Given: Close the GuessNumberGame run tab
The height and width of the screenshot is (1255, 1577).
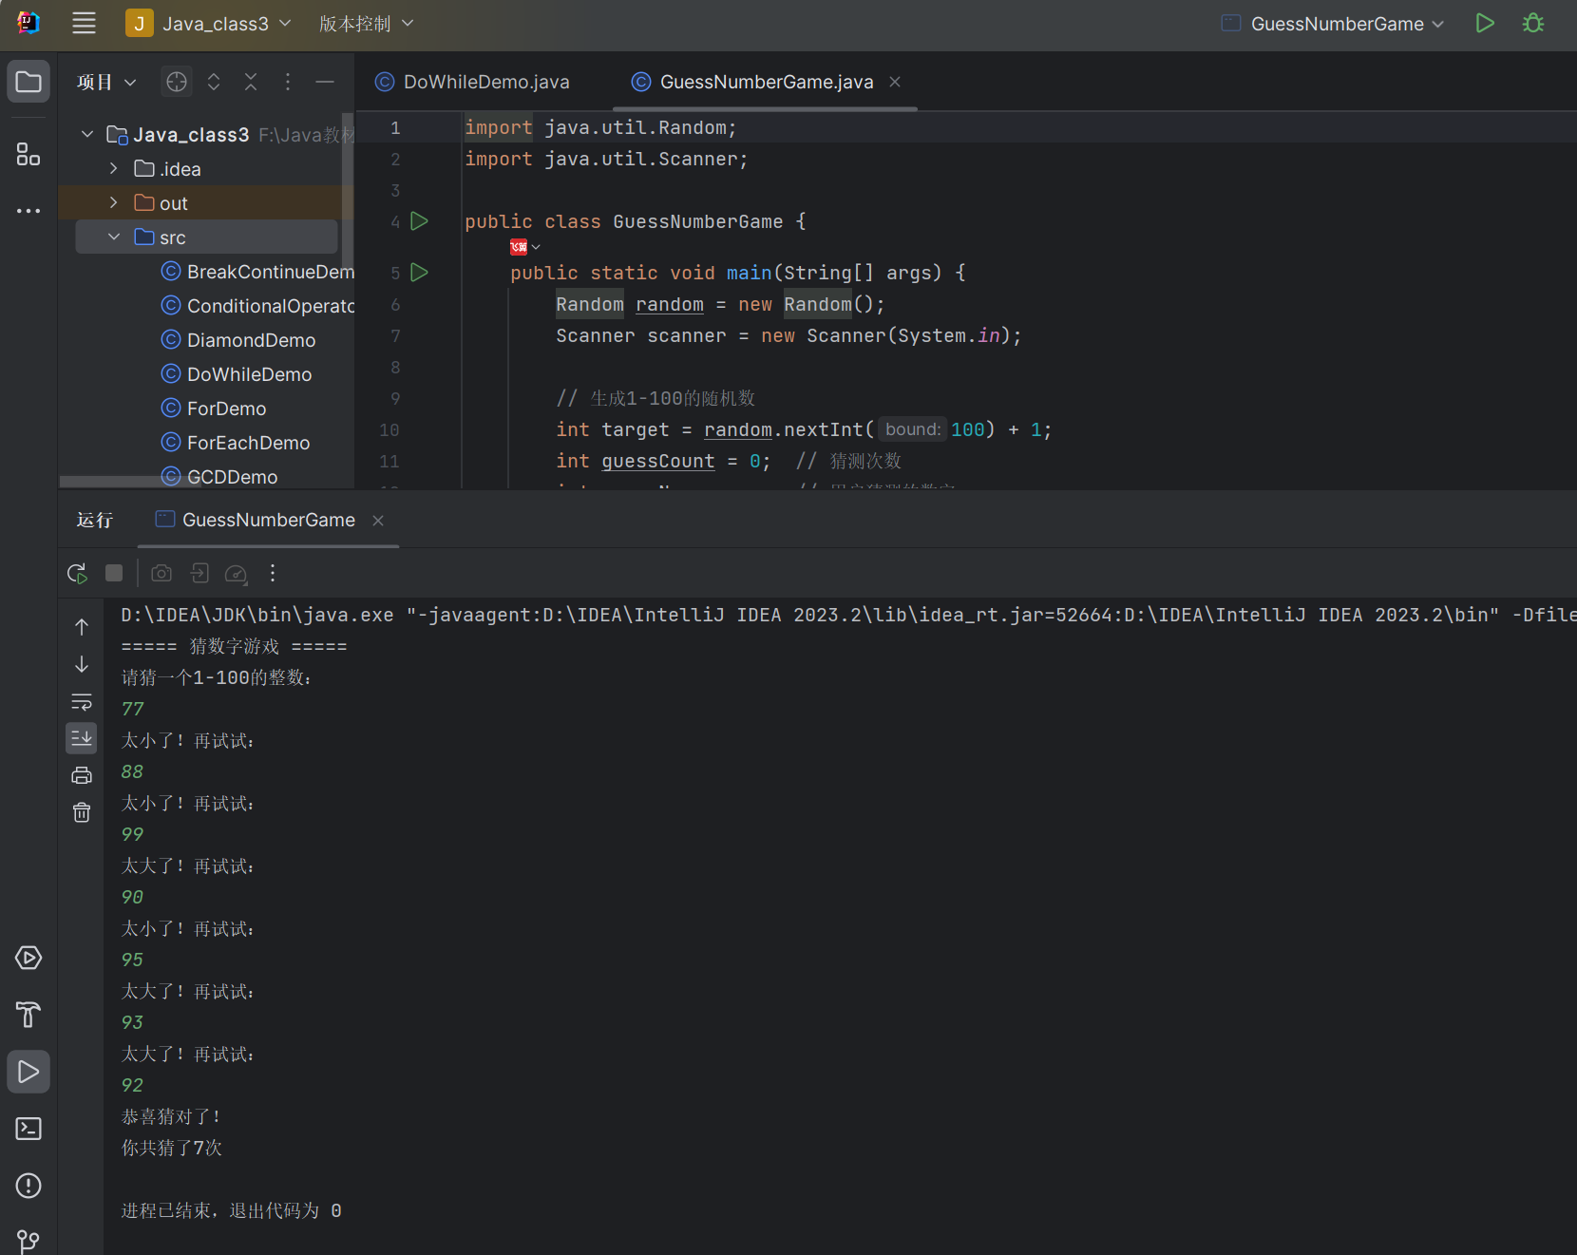Looking at the screenshot, I should pyautogui.click(x=378, y=521).
